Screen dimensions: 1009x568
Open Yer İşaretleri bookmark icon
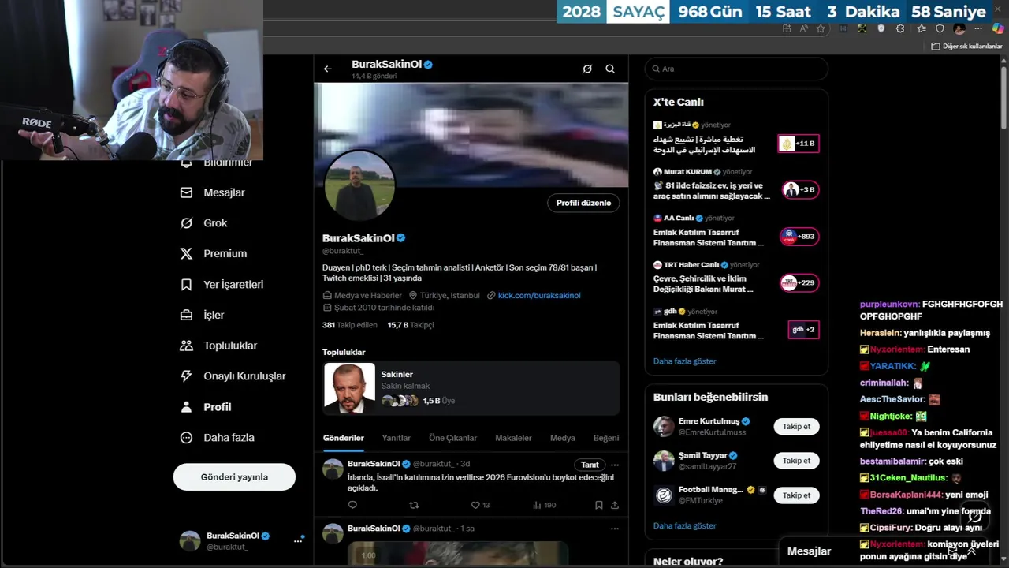pos(186,284)
